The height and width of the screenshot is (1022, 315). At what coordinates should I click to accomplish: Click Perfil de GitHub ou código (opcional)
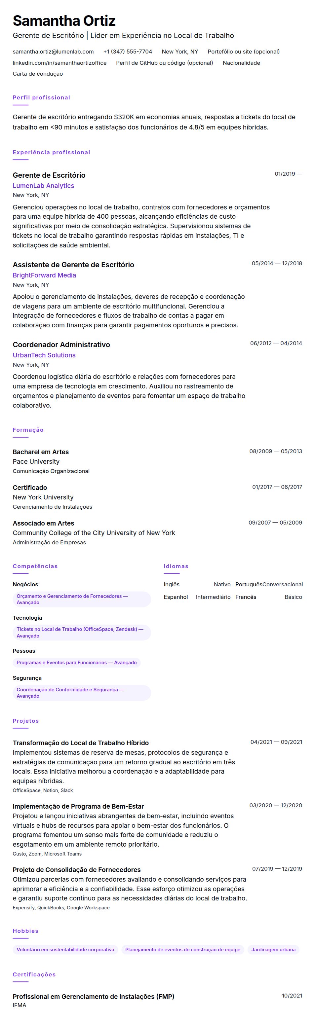(165, 63)
